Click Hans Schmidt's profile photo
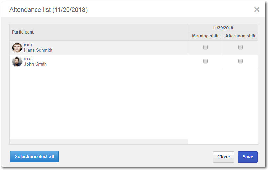 pyautogui.click(x=17, y=48)
